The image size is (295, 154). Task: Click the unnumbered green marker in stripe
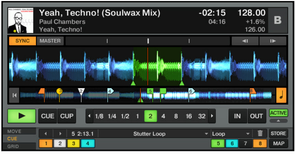163,91
